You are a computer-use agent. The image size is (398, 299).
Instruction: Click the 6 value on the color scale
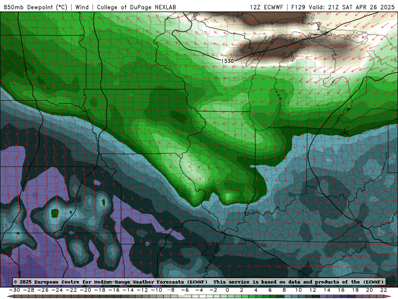pyautogui.click(x=270, y=290)
